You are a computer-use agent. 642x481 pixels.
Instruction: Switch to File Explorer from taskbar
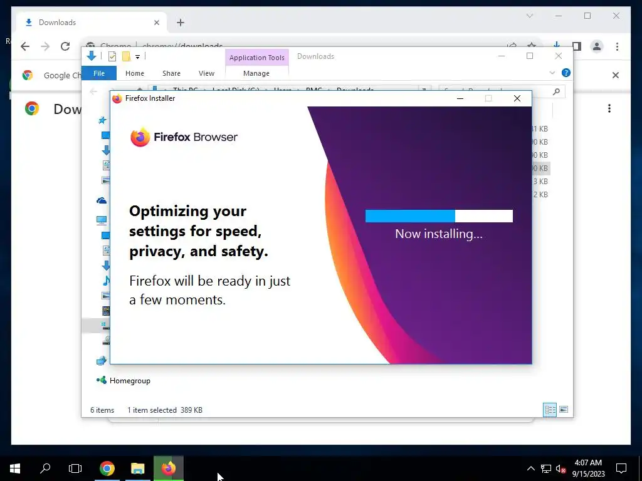(x=137, y=468)
